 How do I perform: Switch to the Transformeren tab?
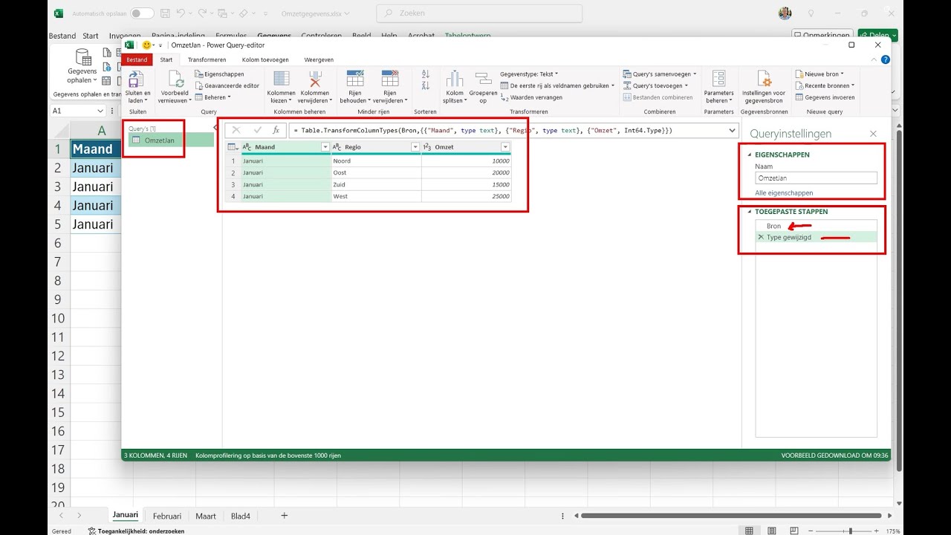207,59
